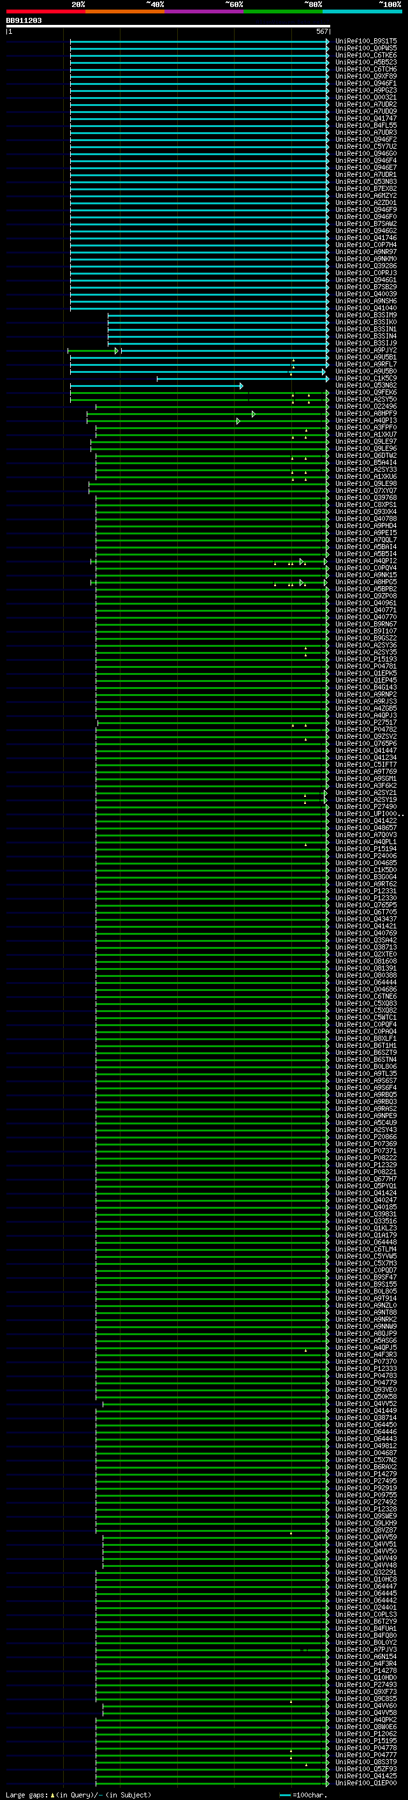Image resolution: width=408 pixels, height=1800 pixels.
Task: Select hit UniRef100_Q32291
Action: (x=366, y=1572)
